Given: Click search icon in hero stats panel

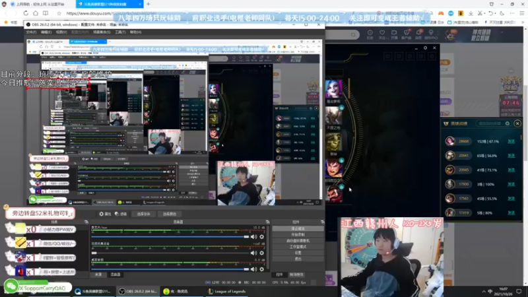Looking at the screenshot, I should tap(507, 123).
